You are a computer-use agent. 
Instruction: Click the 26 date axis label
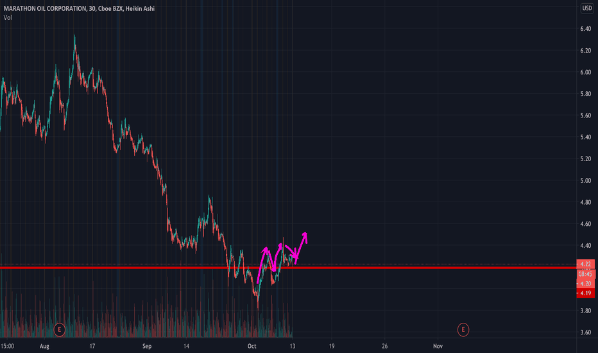(384, 346)
